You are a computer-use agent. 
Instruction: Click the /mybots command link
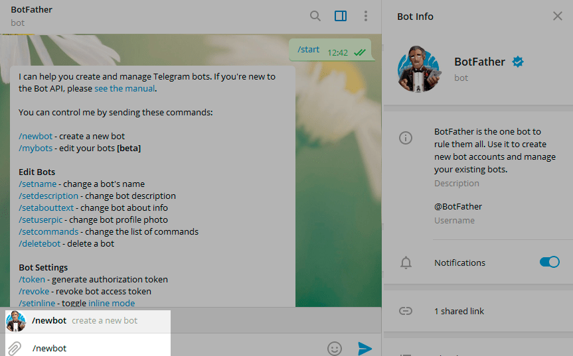coord(35,148)
